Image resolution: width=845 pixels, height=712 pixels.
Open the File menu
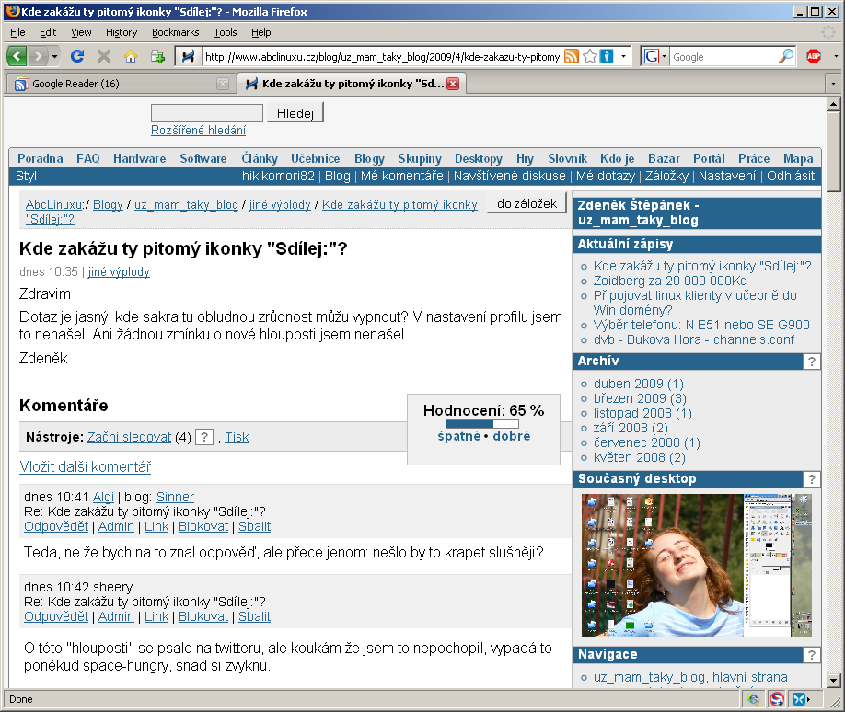(17, 32)
